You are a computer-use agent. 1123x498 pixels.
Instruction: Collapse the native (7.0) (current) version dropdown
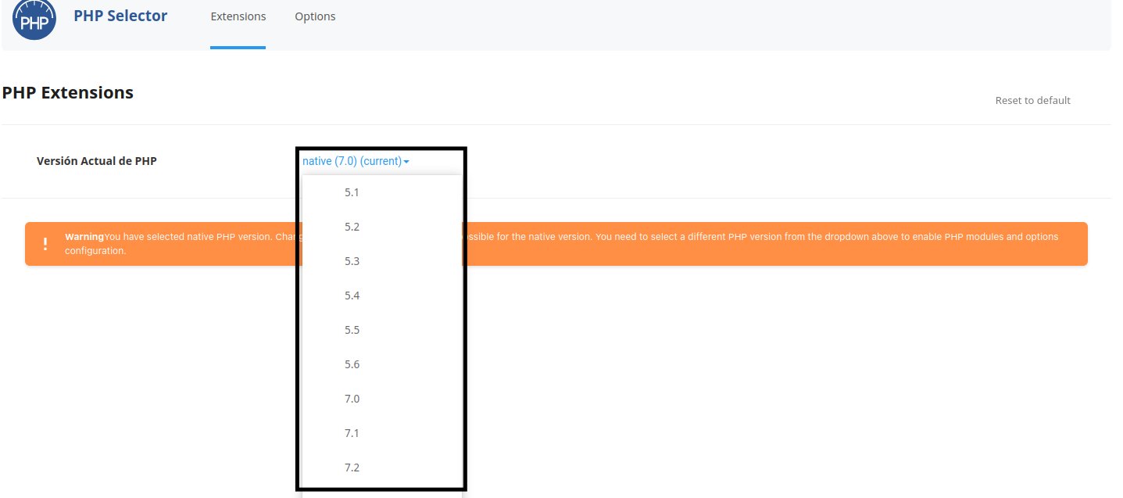pos(356,161)
